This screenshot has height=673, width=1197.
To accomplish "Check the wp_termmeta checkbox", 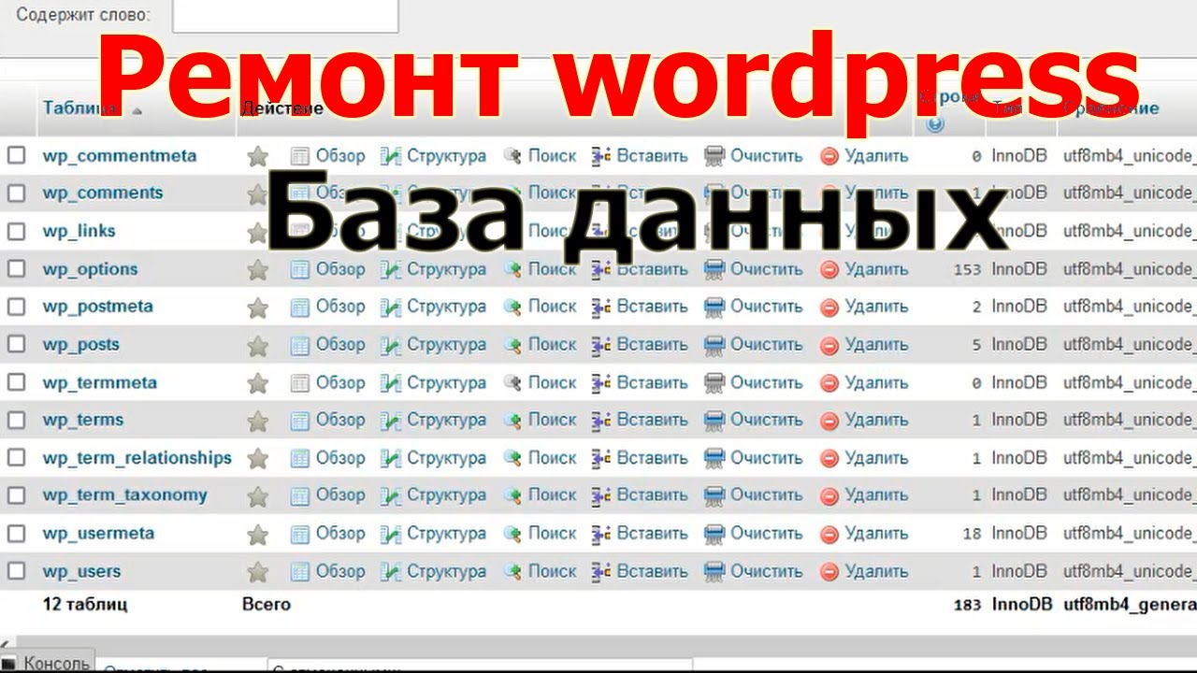I will click(x=16, y=381).
